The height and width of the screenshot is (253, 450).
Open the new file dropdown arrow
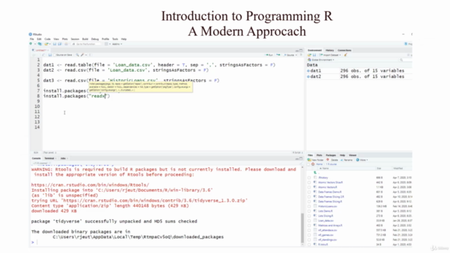pos(34,44)
